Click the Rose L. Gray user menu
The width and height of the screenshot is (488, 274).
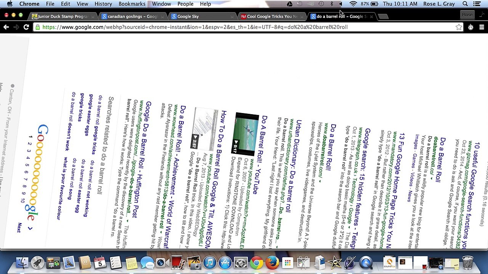click(439, 4)
